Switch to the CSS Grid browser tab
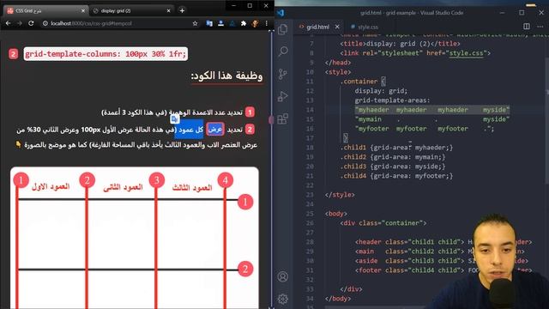 (45, 11)
